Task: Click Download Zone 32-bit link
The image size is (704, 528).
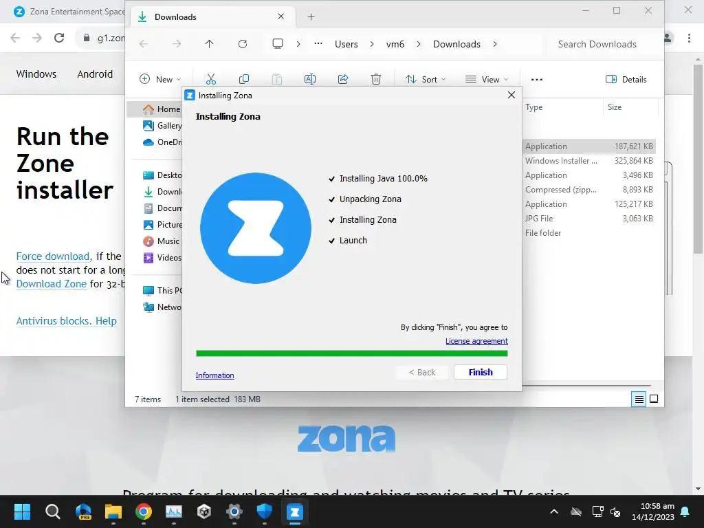Action: [51, 284]
